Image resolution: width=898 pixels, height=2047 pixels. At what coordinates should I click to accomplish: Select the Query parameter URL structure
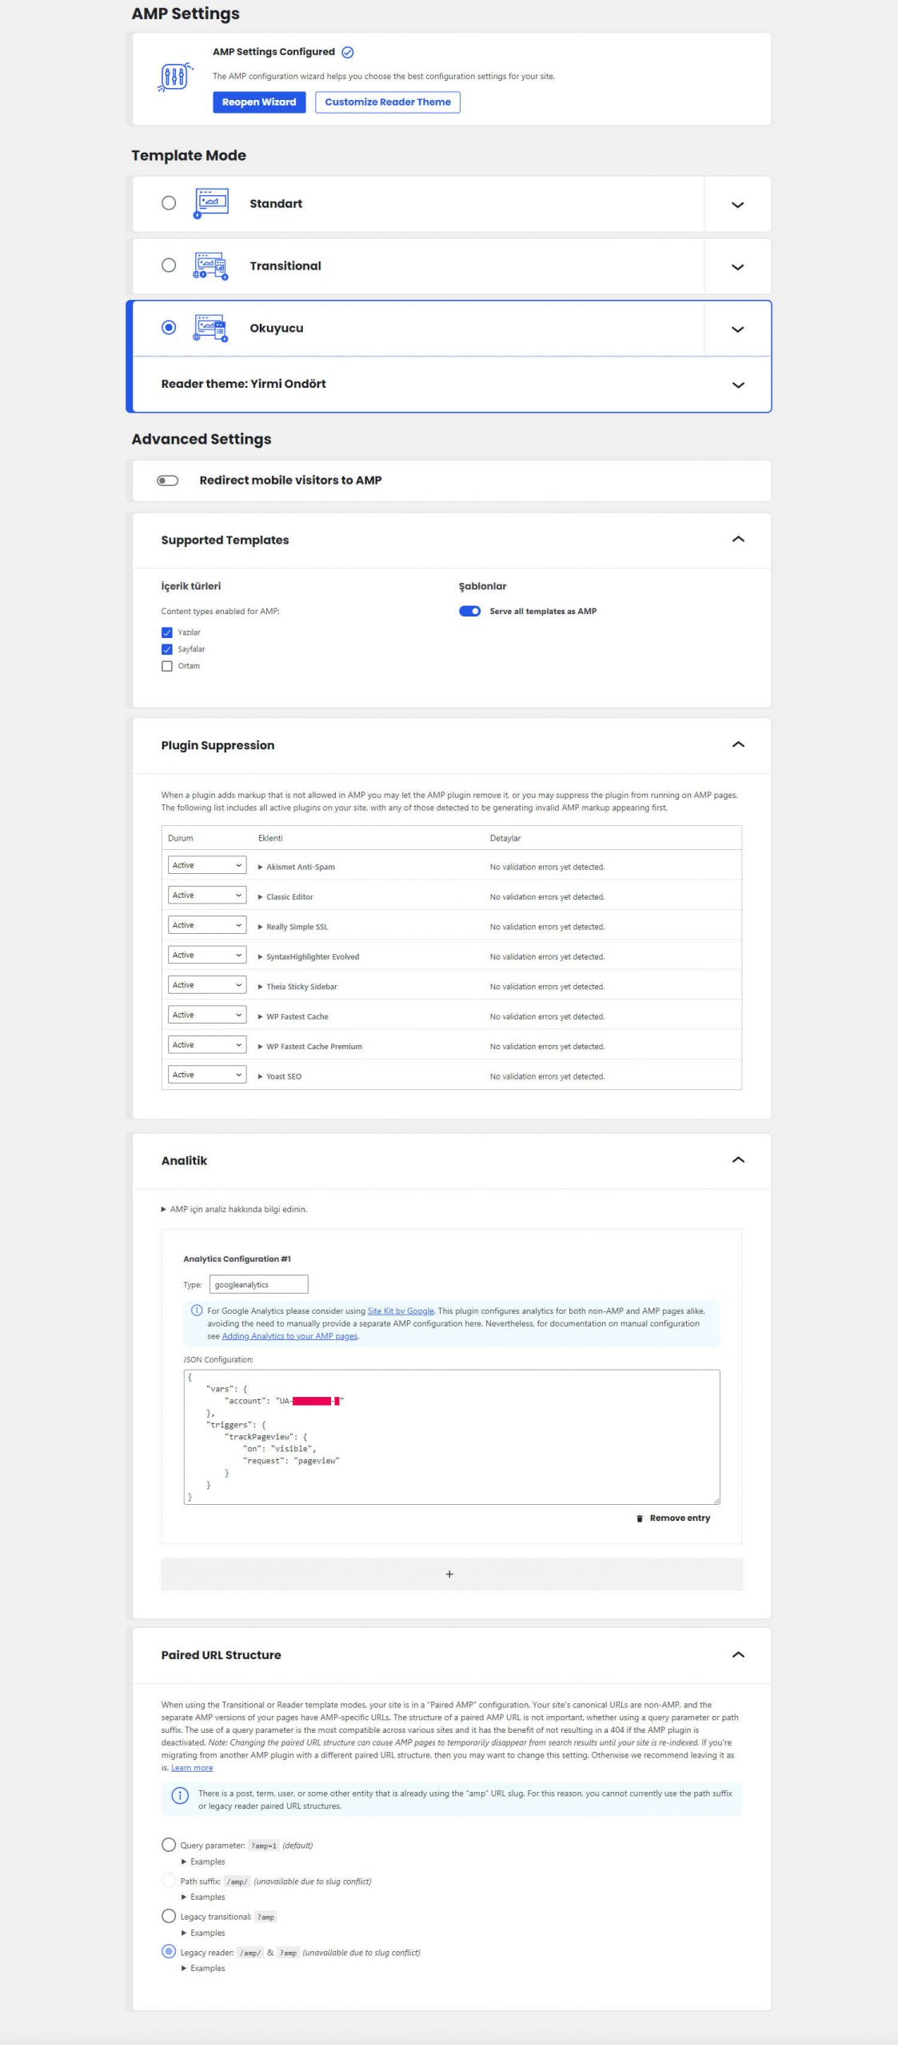(x=169, y=1845)
